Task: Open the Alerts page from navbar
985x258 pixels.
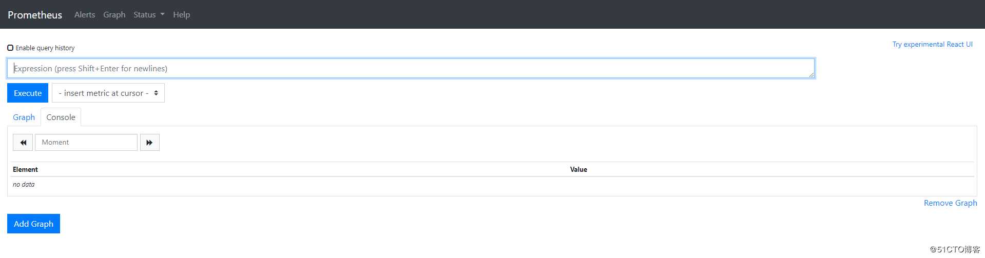Action: 85,15
